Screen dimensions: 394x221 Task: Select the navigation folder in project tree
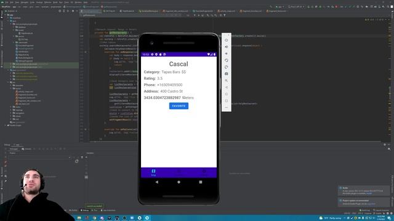[x=19, y=113]
